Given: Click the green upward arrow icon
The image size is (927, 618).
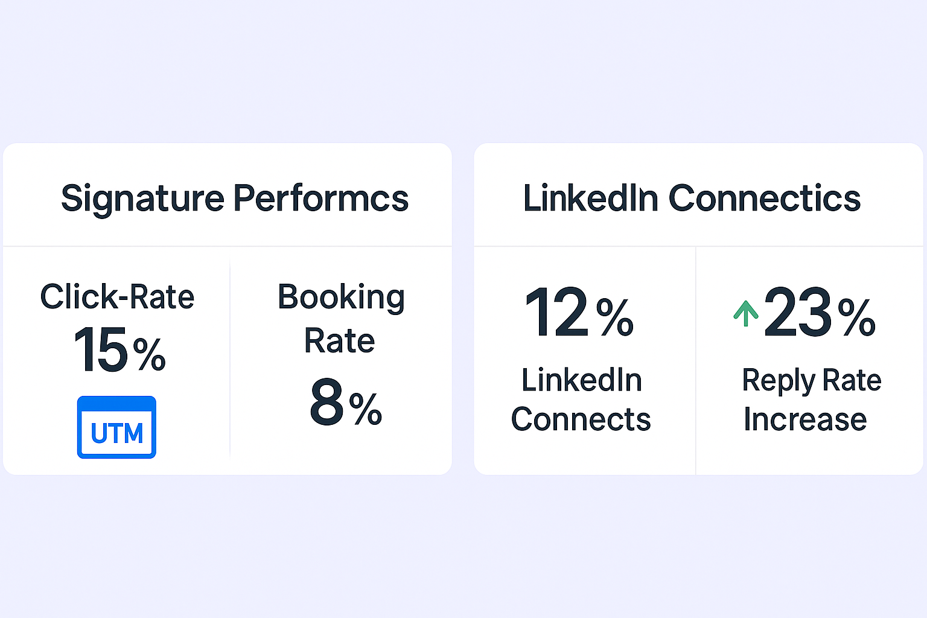Looking at the screenshot, I should click(746, 313).
